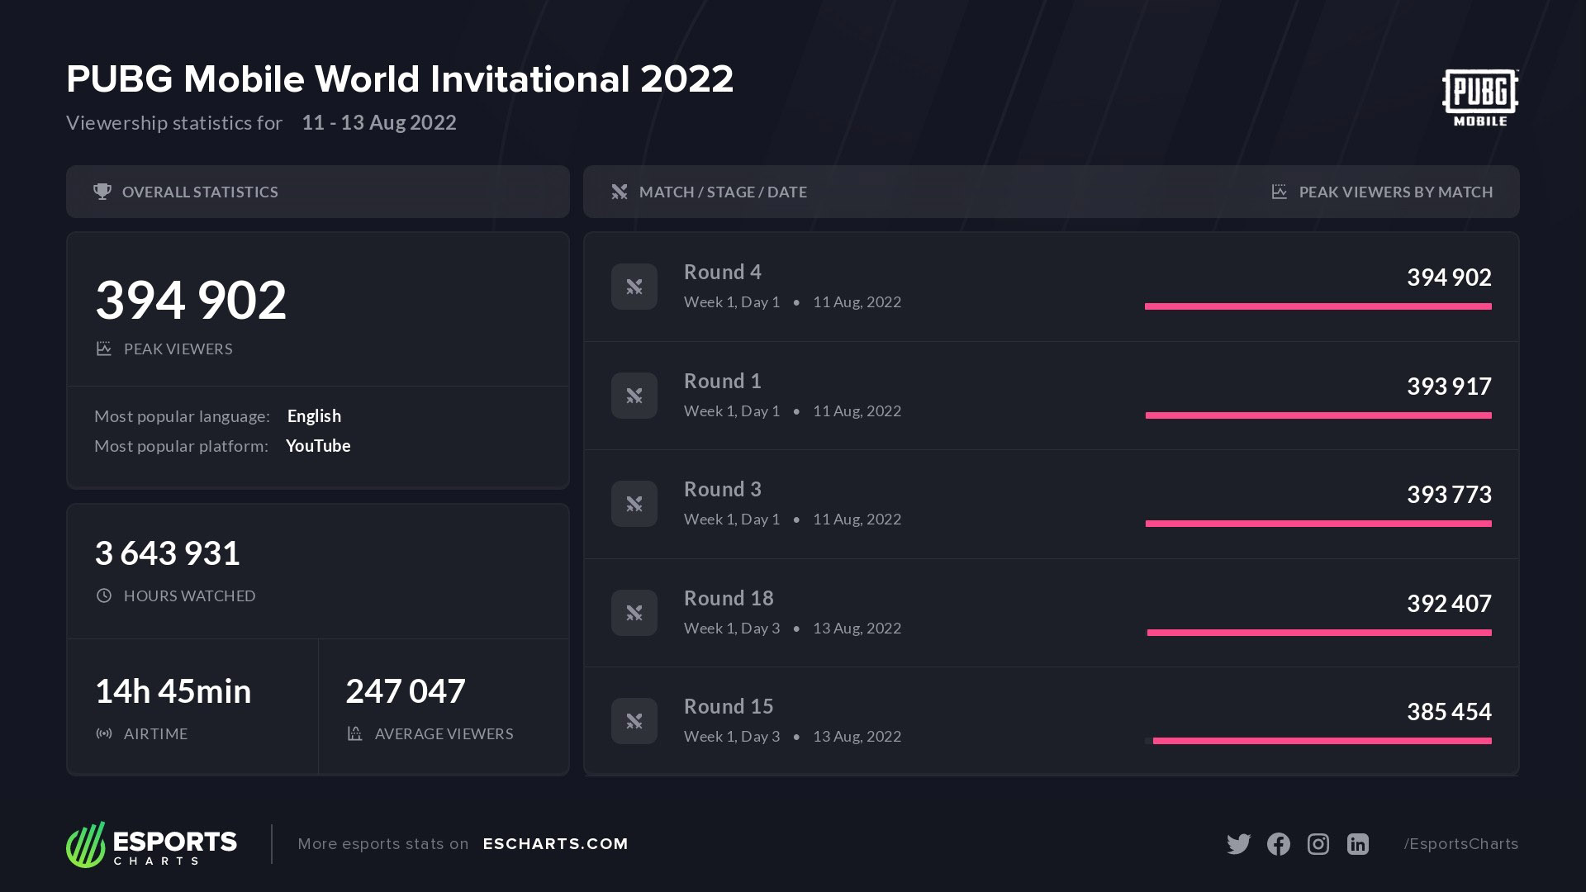Viewport: 1586px width, 892px height.
Task: Click the Match / Stage / Date header
Action: pyautogui.click(x=723, y=192)
